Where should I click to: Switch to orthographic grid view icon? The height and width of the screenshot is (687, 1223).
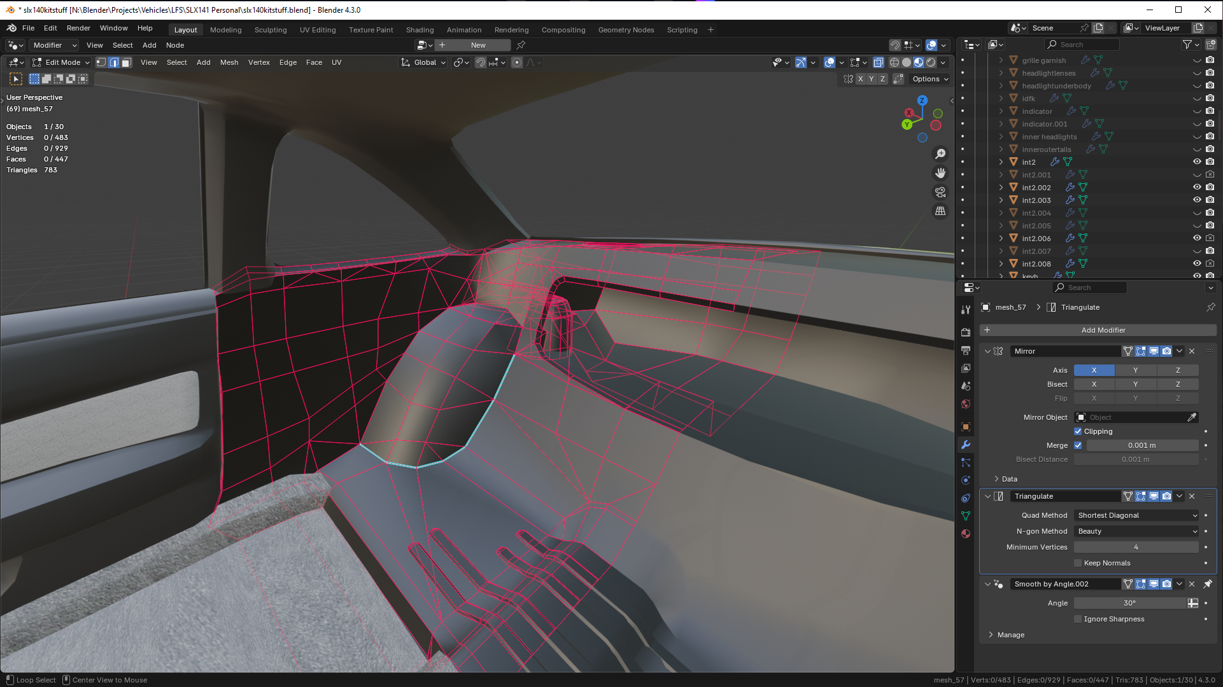click(940, 211)
